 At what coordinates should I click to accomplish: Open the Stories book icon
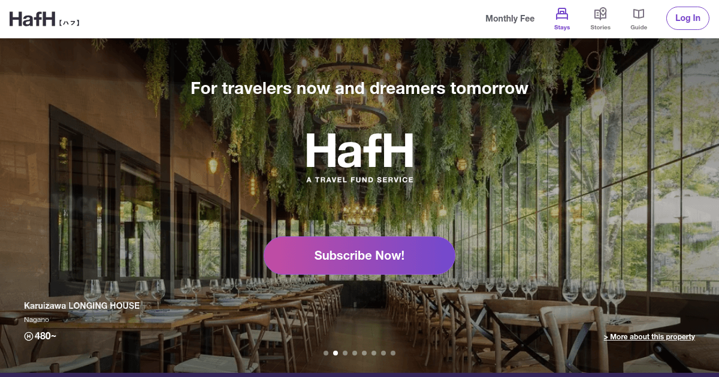[600, 14]
